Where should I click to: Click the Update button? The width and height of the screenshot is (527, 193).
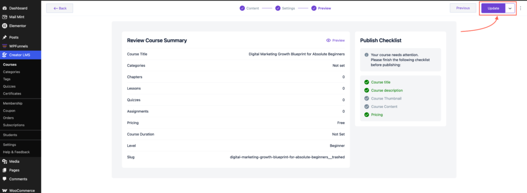point(494,8)
